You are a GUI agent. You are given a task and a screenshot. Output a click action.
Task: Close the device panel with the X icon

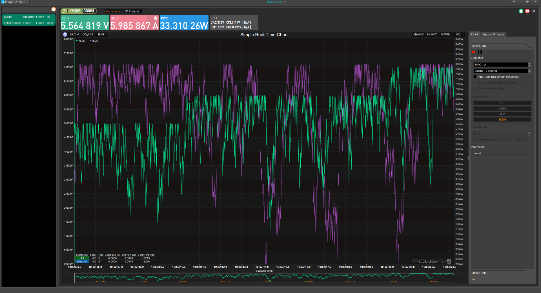(534, 11)
